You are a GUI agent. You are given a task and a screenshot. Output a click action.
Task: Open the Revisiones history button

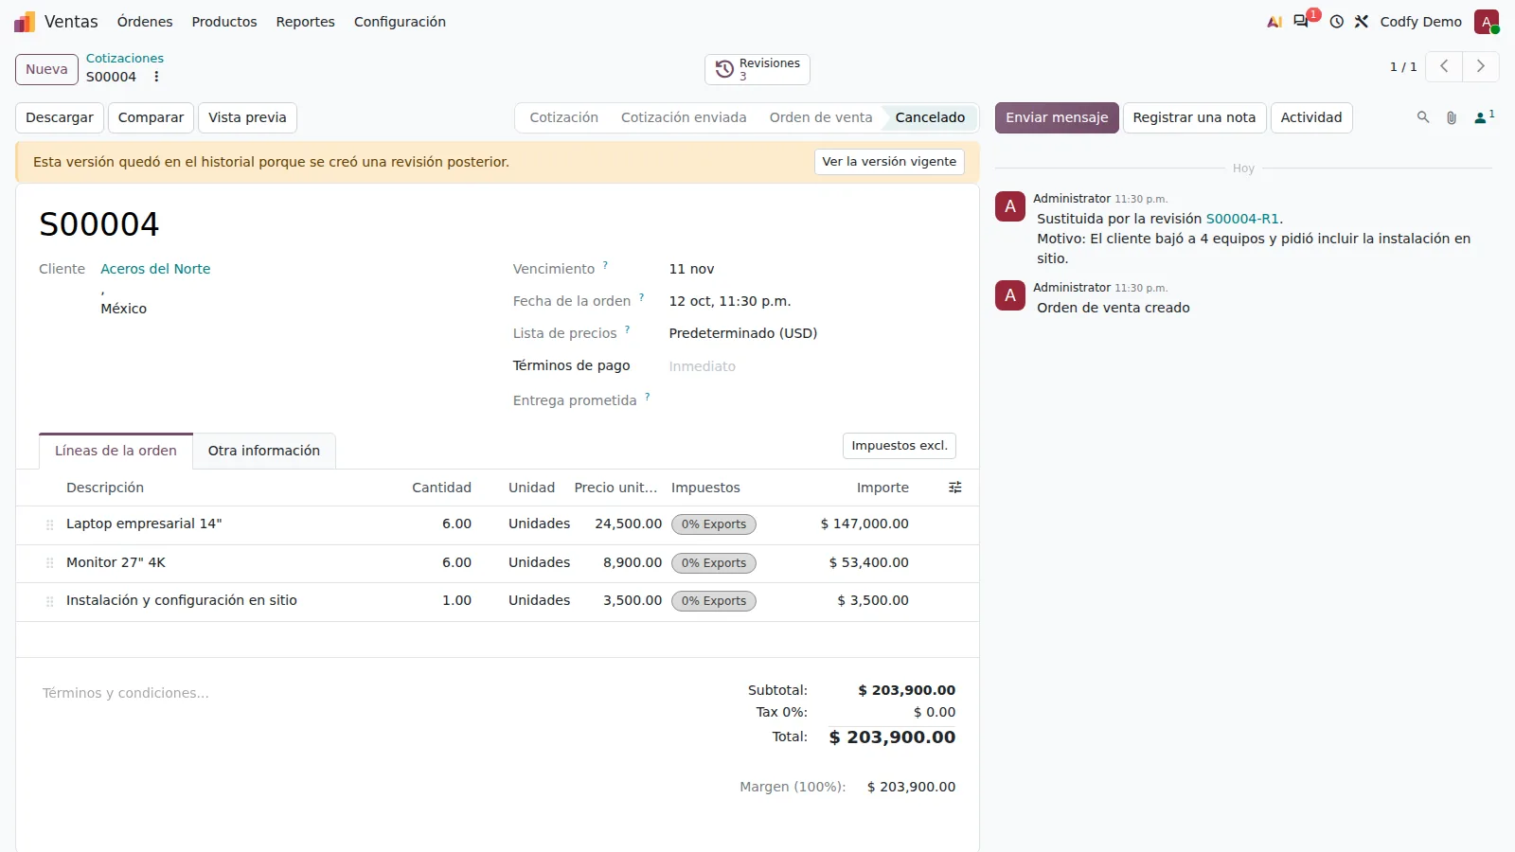tap(757, 69)
